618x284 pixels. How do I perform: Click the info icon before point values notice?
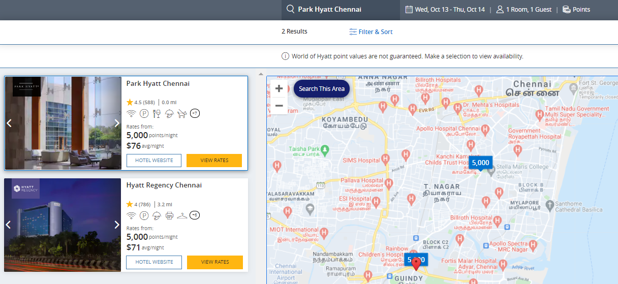(285, 56)
